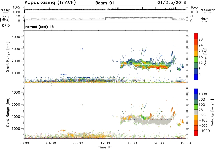
Task: Click the 'Freq. [MHz]' label
Action: click(x=5, y=18)
